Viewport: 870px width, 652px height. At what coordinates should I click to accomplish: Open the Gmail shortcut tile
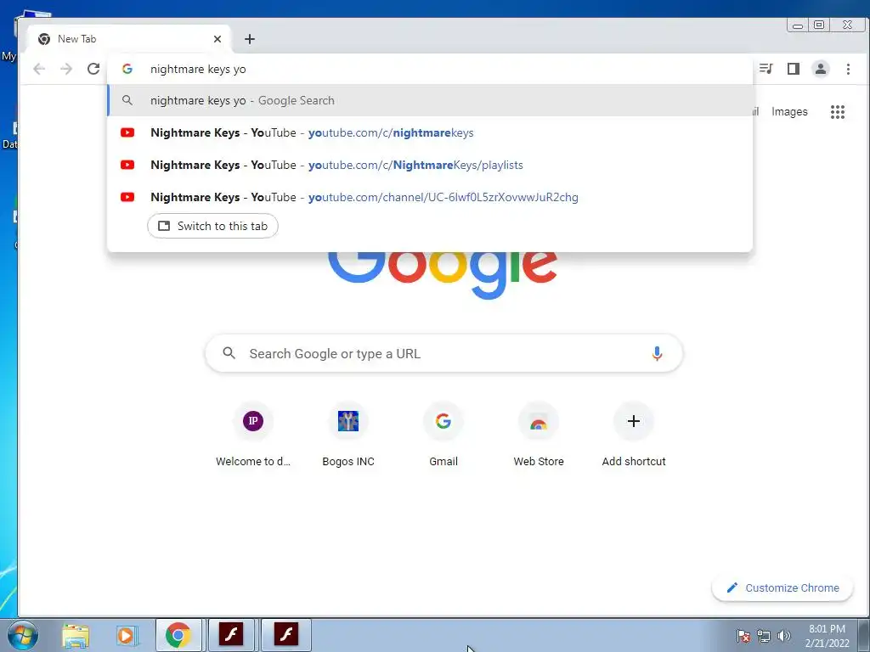[x=443, y=436]
